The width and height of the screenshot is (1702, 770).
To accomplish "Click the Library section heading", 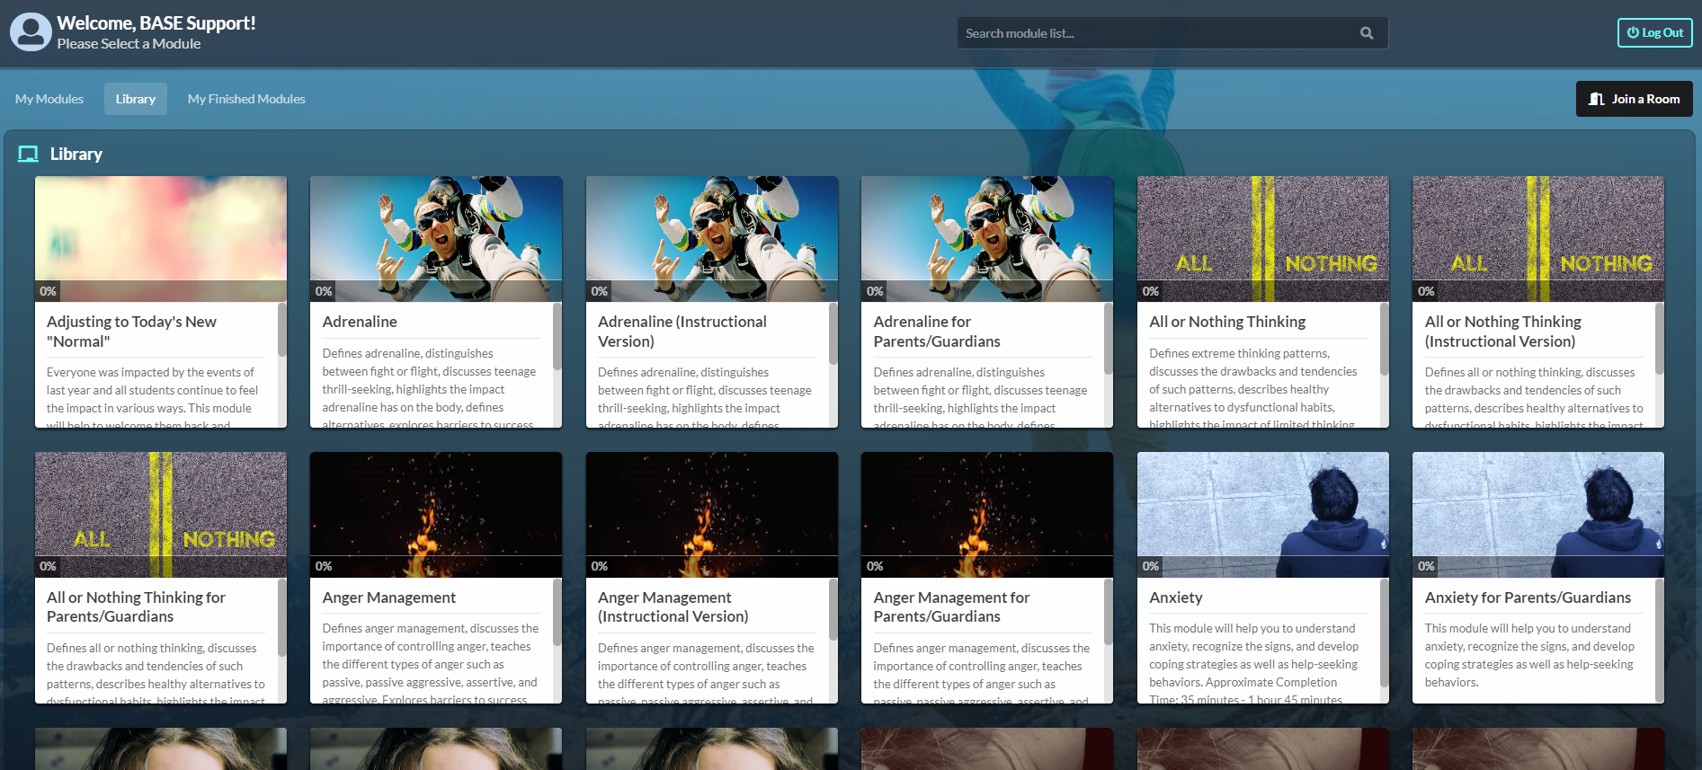I will pyautogui.click(x=76, y=154).
